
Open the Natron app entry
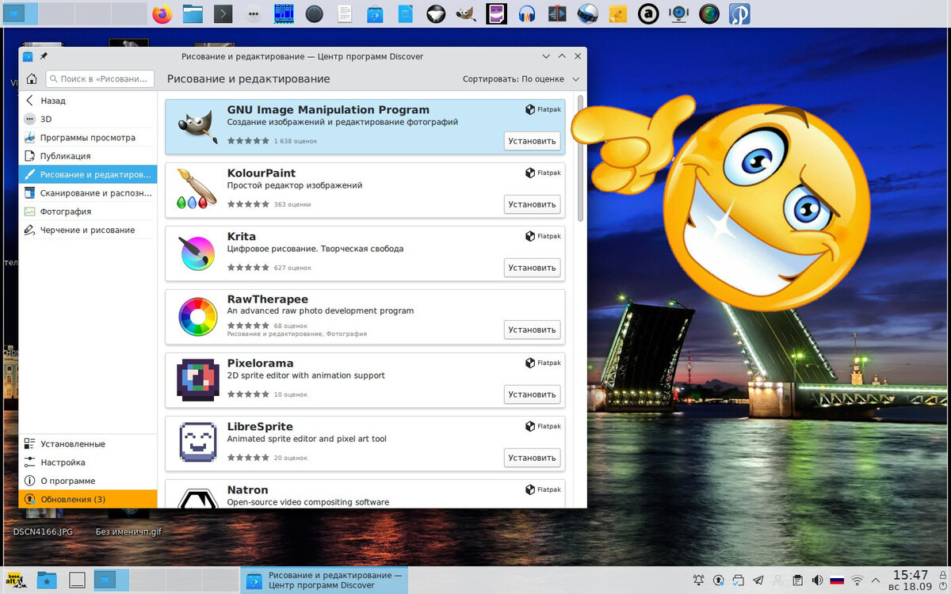[x=365, y=494]
